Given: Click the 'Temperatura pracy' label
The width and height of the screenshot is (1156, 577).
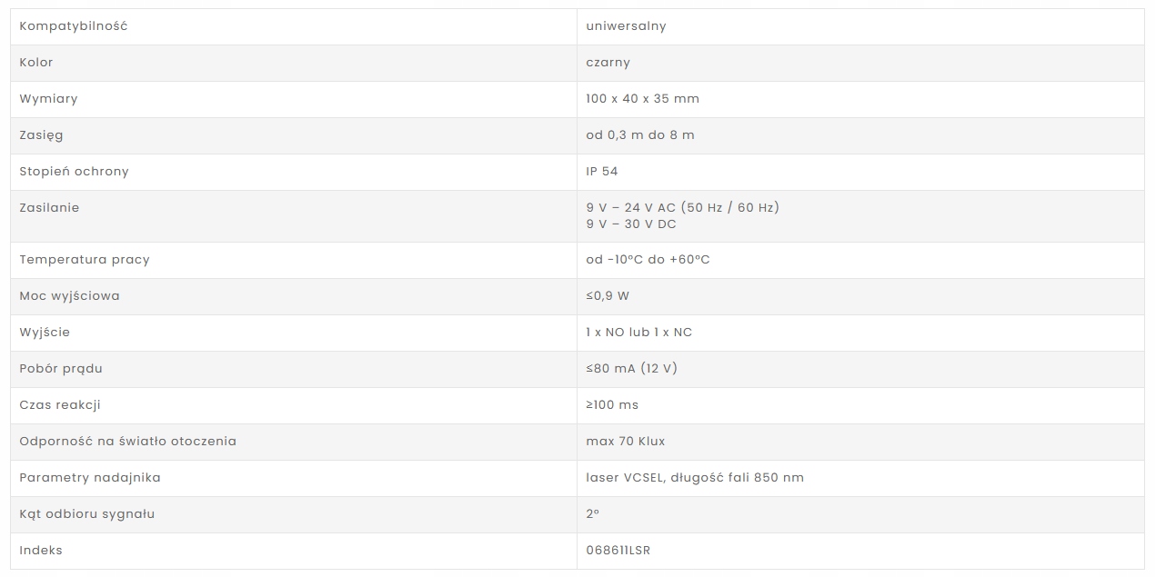Looking at the screenshot, I should click(x=85, y=260).
